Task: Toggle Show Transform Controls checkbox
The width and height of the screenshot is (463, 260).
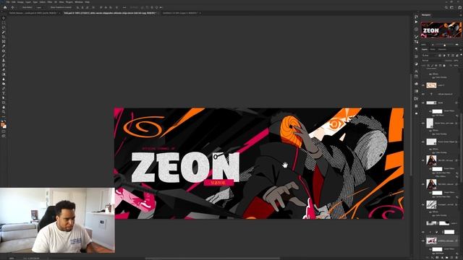Action: [x=48, y=7]
